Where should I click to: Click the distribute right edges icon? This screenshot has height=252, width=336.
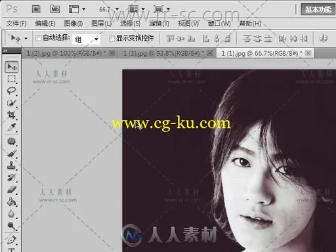[304, 39]
